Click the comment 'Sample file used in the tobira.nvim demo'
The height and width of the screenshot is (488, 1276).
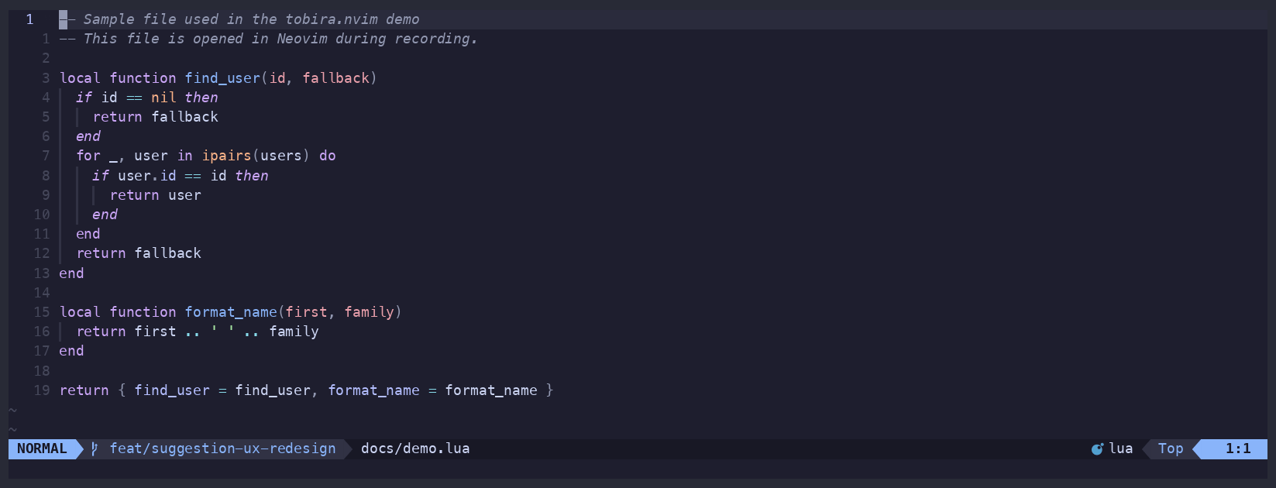[251, 19]
